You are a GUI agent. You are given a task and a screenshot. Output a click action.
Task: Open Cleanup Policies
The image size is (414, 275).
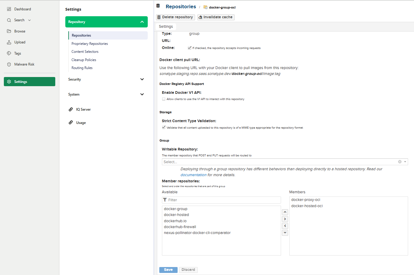(84, 60)
